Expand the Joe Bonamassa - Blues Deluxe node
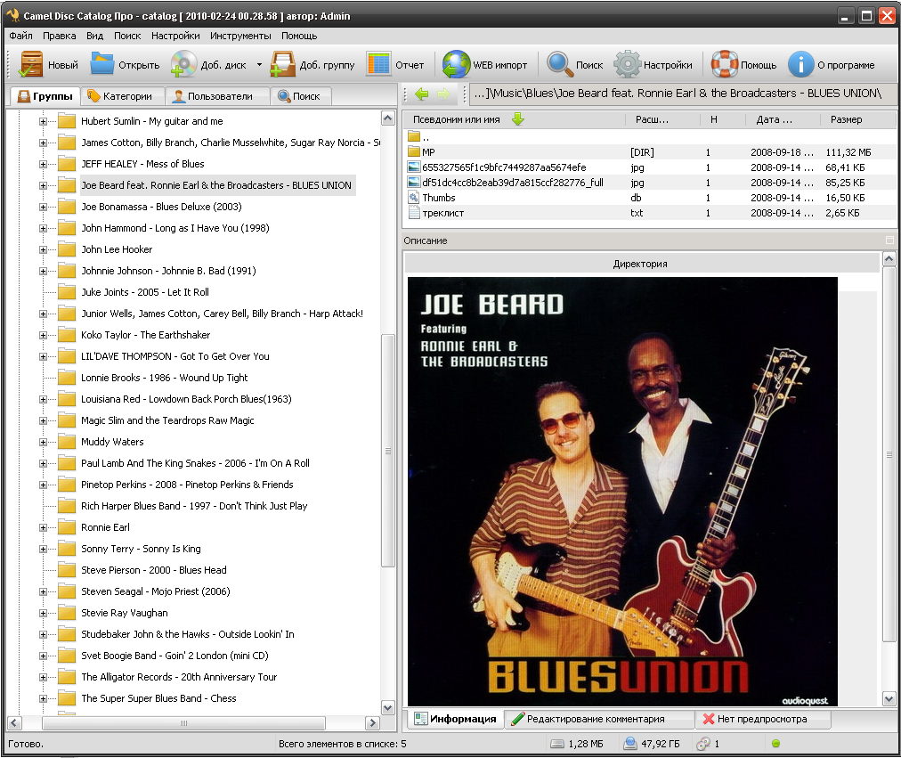901x758 pixels. (x=43, y=207)
